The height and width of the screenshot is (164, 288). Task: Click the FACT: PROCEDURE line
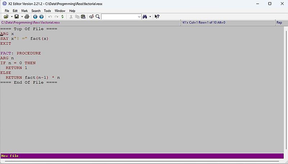click(21, 53)
